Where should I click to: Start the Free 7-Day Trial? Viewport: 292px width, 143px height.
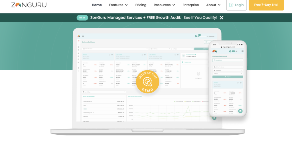pyautogui.click(x=266, y=5)
